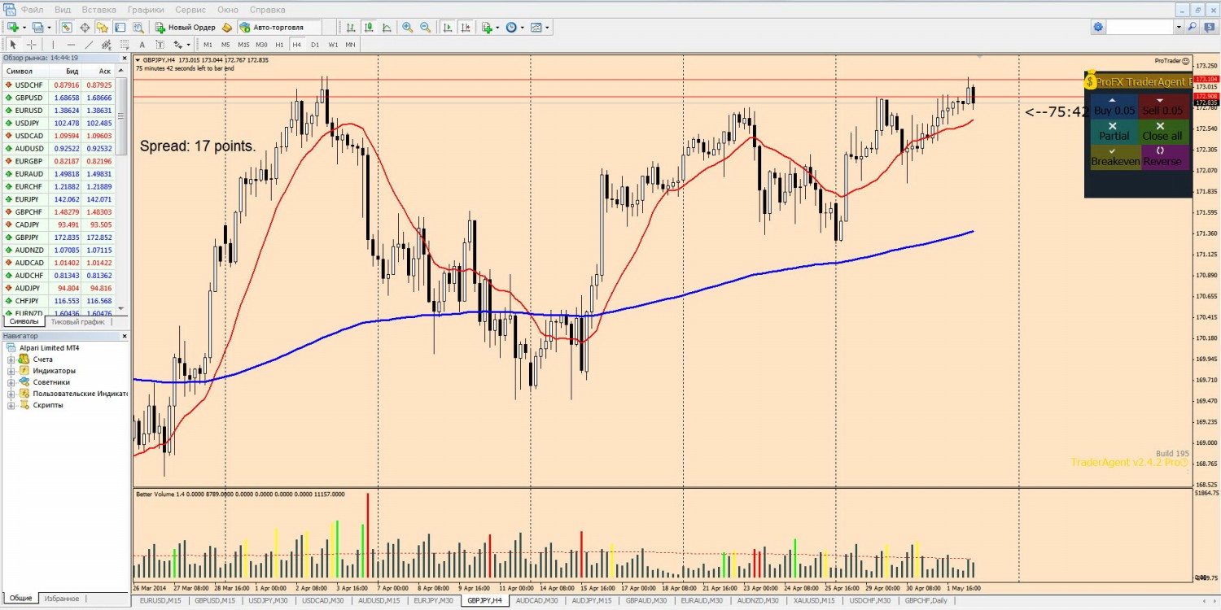Zoom out on the chart

coord(425,27)
